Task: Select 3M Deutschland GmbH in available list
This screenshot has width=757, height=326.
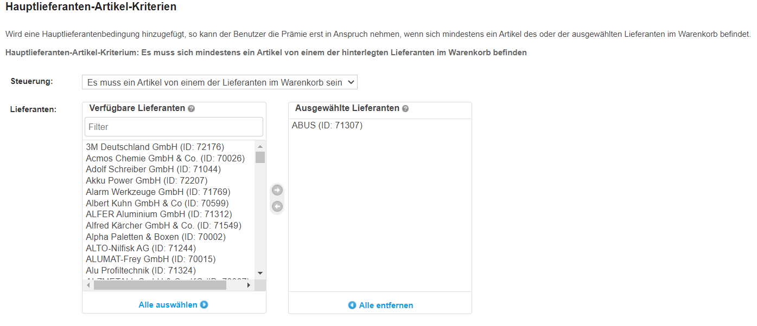Action: [155, 147]
